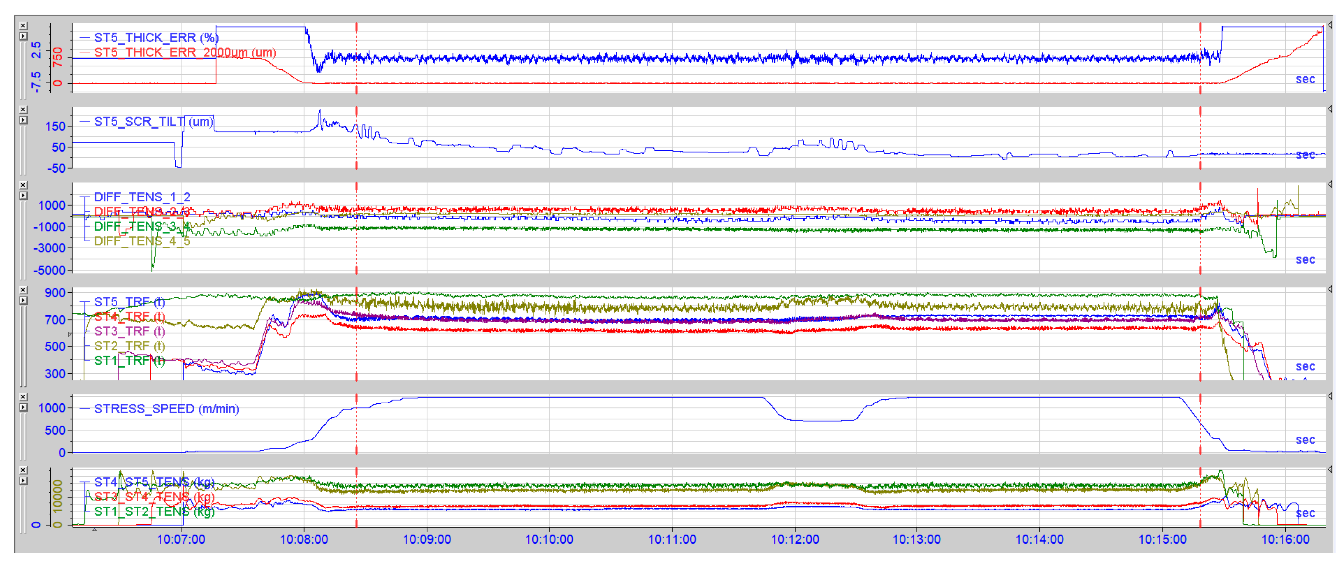1344x565 pixels.
Task: Click red dashed marker in STRESS_SPEED strip
Action: pos(356,423)
